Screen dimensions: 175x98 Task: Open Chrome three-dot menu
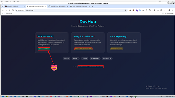pos(173,10)
